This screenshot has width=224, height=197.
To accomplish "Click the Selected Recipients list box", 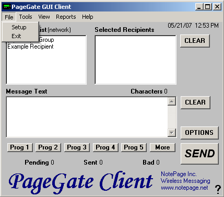I will click(135, 60).
